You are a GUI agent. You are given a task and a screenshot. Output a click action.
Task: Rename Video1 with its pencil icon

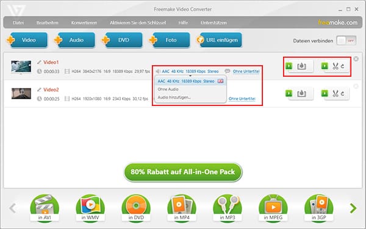tap(39, 62)
